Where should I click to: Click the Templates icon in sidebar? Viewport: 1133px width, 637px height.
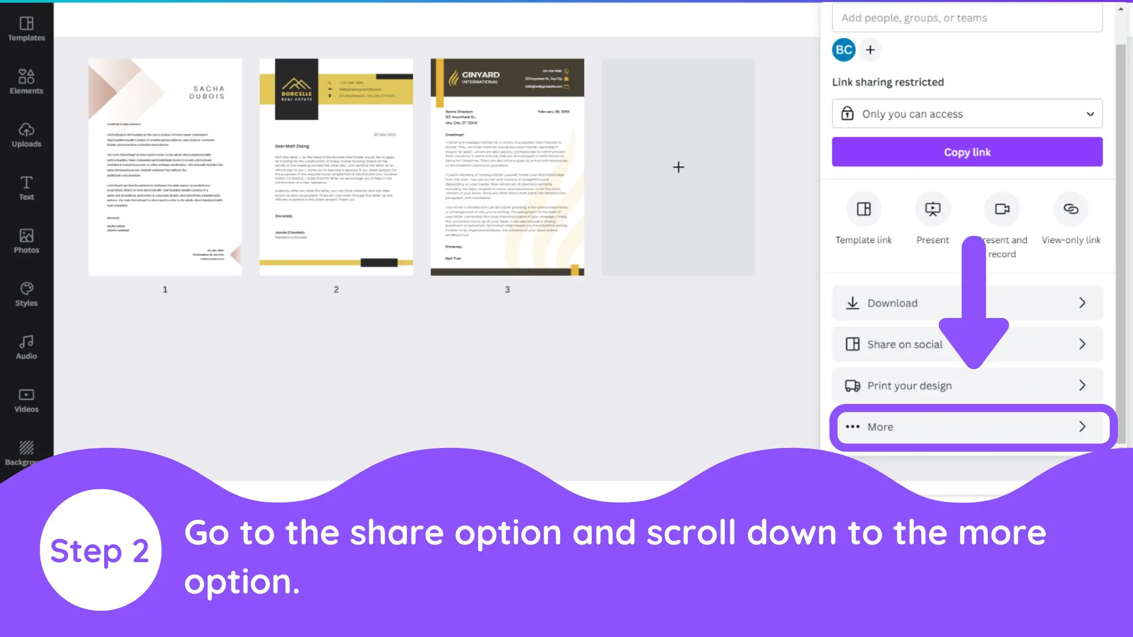tap(26, 29)
